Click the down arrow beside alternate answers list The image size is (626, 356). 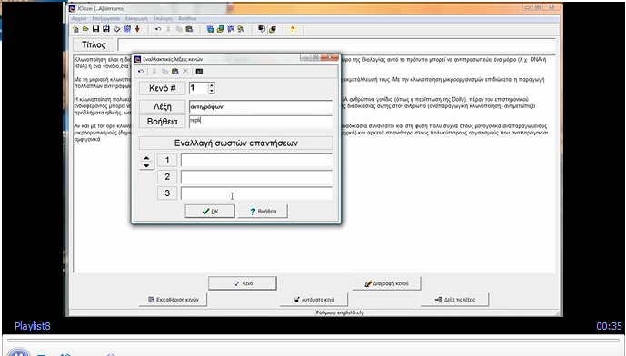pos(146,165)
